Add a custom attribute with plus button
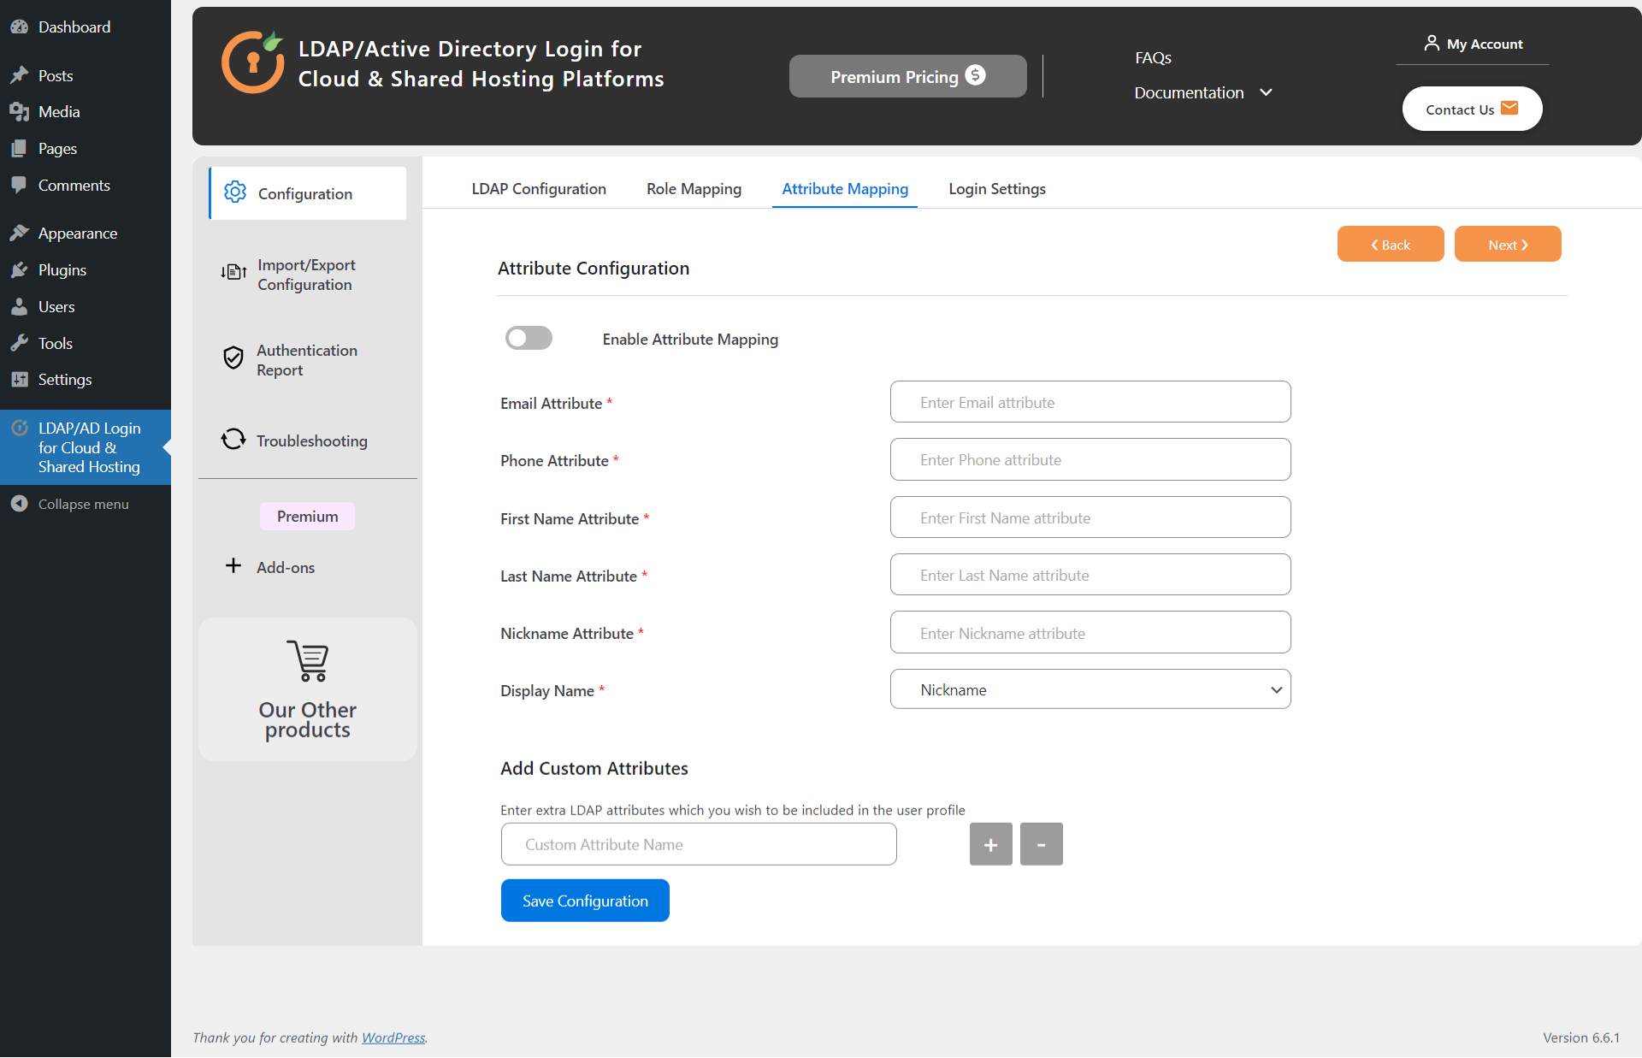The height and width of the screenshot is (1058, 1642). click(991, 844)
